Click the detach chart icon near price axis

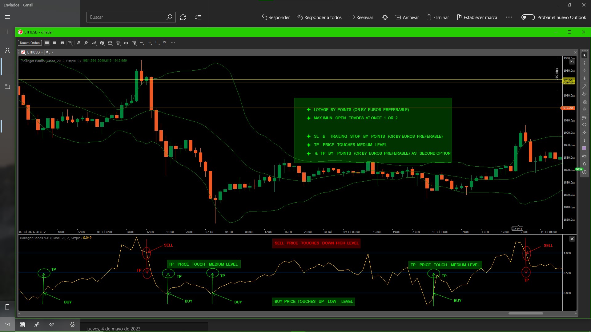click(x=572, y=62)
